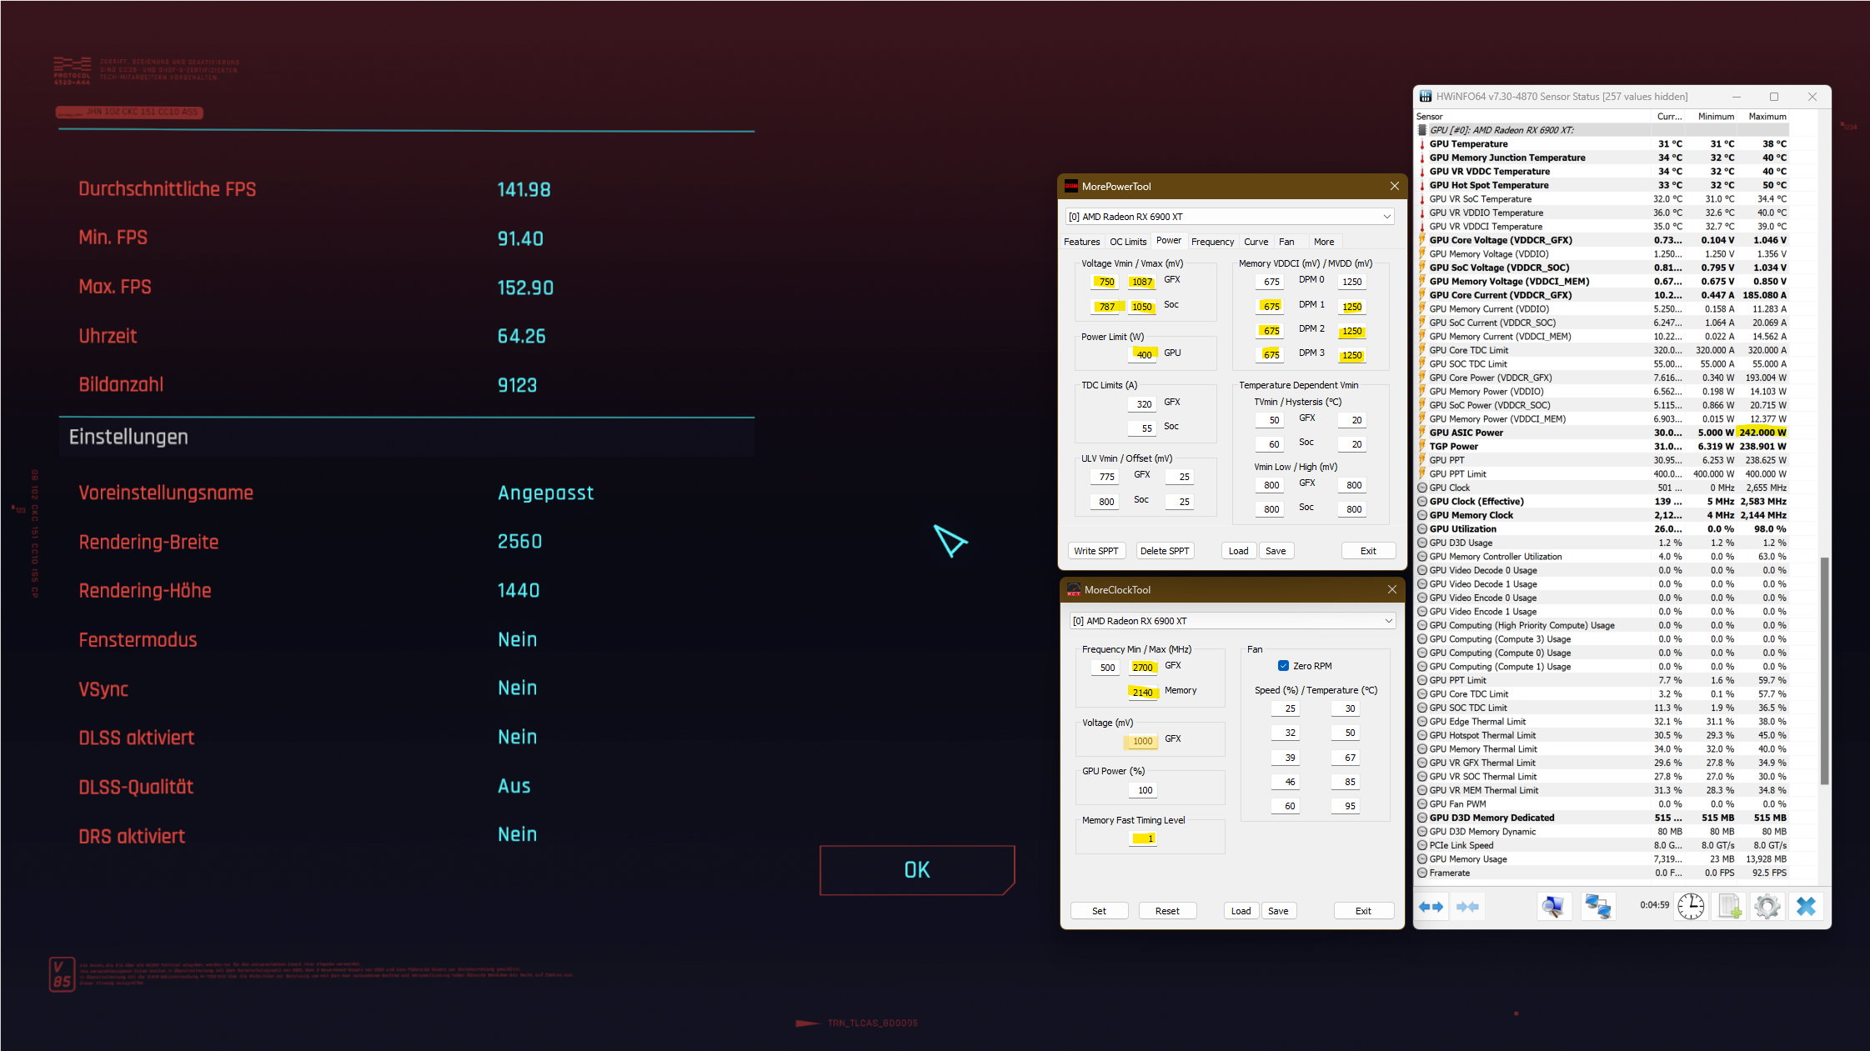Image resolution: width=1870 pixels, height=1051 pixels.
Task: Click the GPU Power Limit 400 field
Action: [1144, 354]
